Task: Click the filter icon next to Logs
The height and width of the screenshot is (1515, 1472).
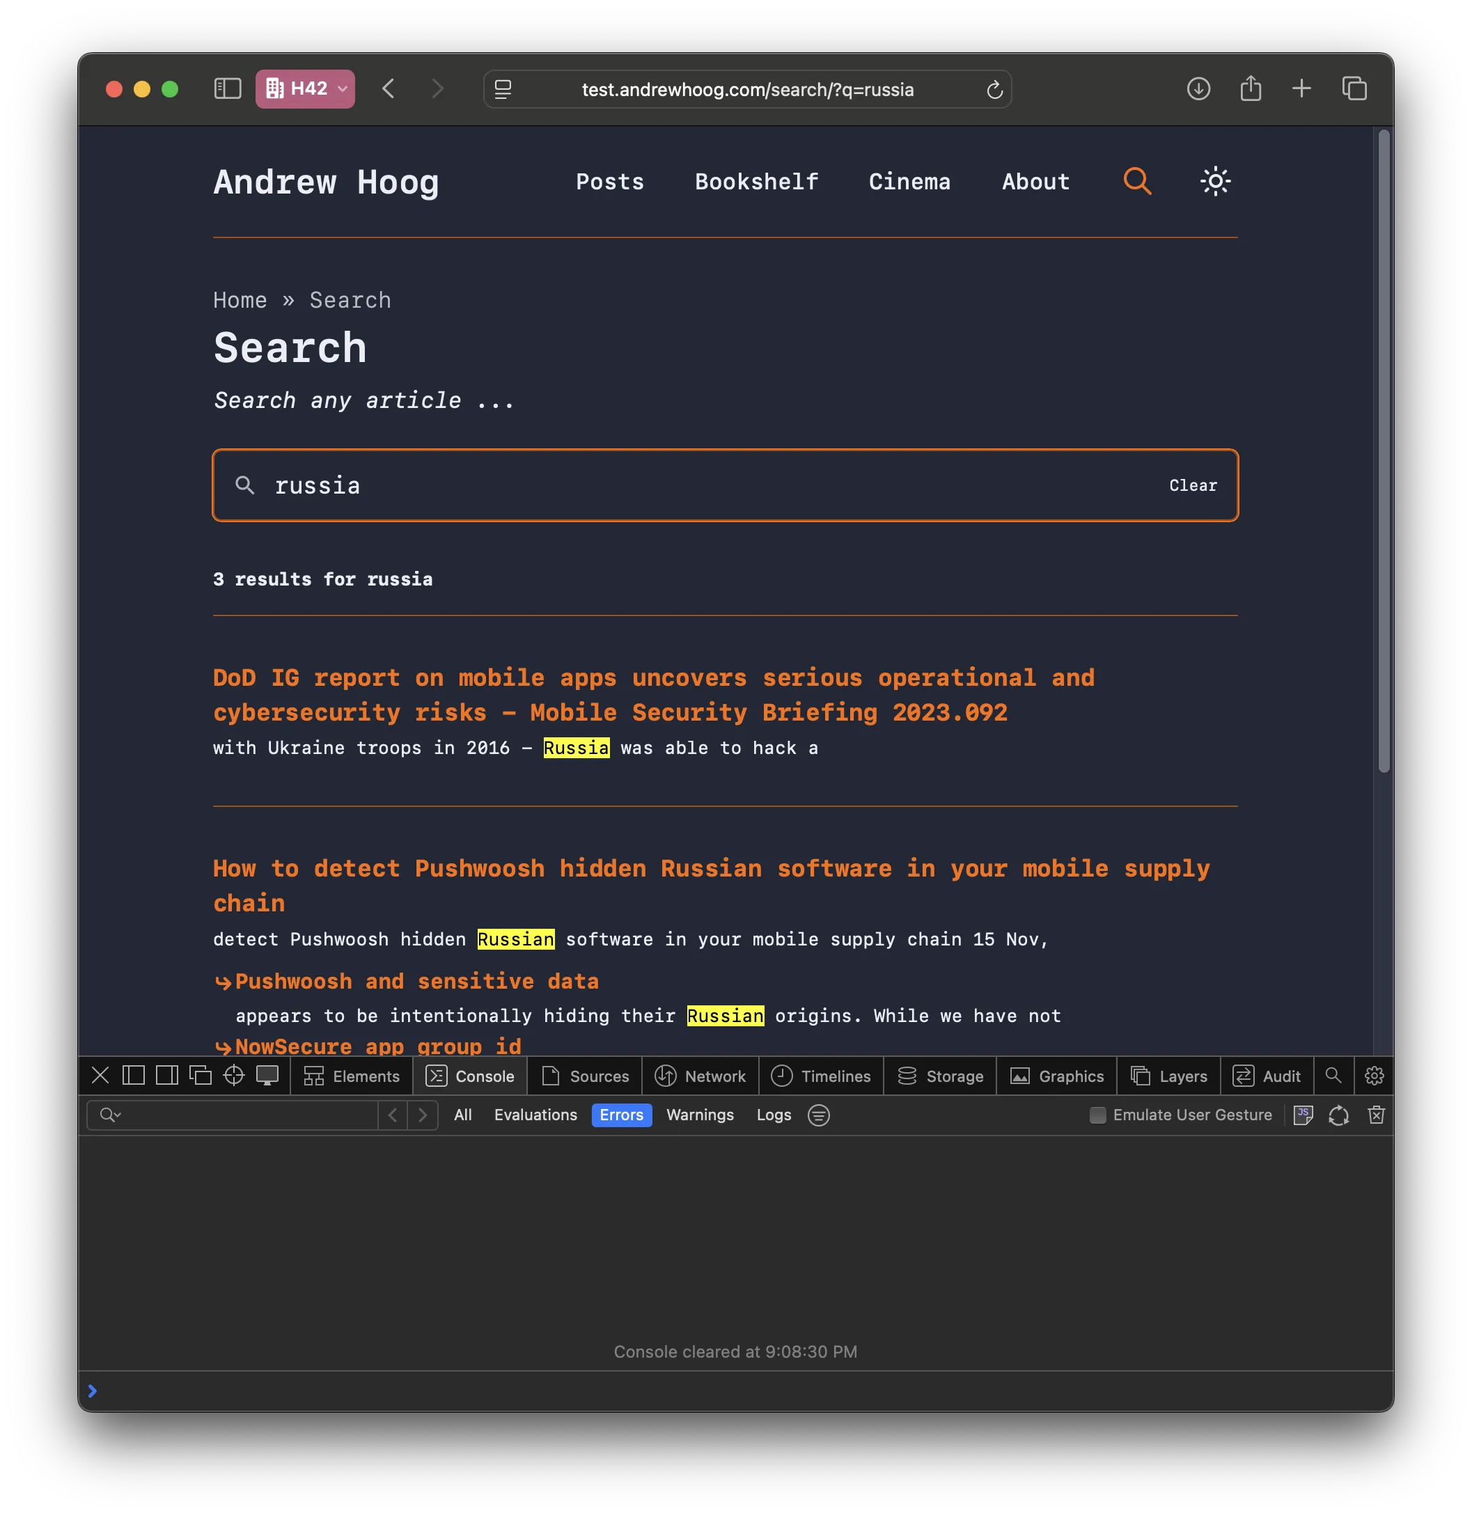Action: 818,1115
